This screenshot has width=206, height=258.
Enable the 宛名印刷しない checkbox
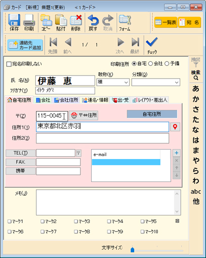(x=9, y=64)
